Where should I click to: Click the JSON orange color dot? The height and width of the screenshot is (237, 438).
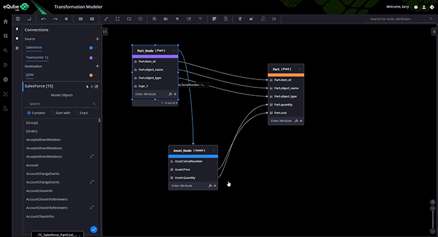pyautogui.click(x=91, y=75)
